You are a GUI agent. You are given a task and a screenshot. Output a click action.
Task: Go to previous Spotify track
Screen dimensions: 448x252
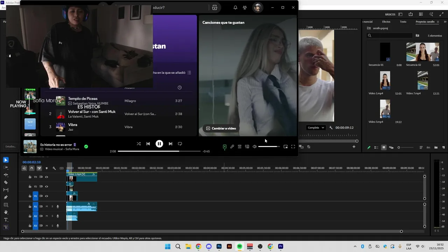[x=148, y=144]
